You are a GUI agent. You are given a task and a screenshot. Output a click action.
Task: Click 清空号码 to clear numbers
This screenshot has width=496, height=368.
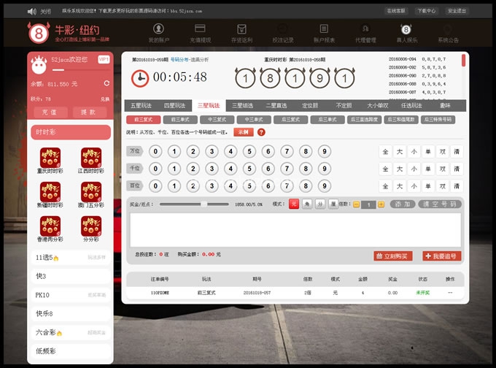pyautogui.click(x=440, y=204)
